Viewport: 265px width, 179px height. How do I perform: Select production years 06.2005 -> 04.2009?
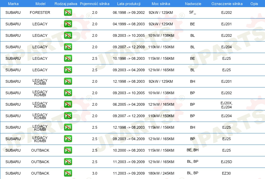pos(129,104)
